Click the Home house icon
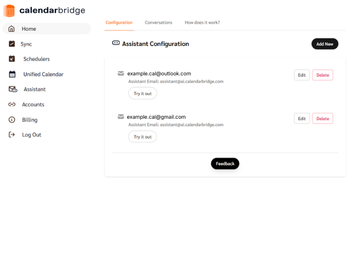Screen dimensions: 361x272 11,29
